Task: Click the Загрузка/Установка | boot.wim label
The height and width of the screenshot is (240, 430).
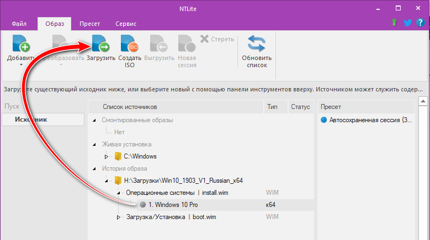Action: tap(171, 217)
